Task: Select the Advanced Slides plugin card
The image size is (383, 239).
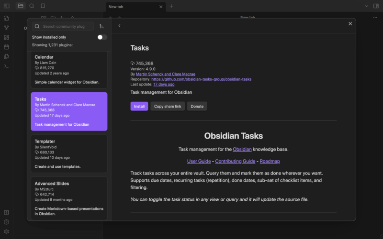Action: pyautogui.click(x=69, y=198)
